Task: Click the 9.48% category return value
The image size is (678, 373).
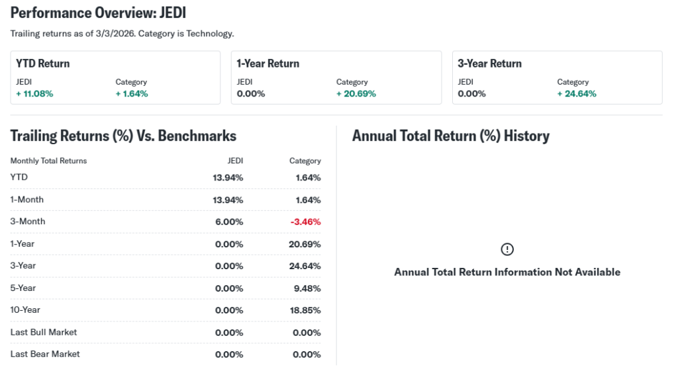Action: click(x=307, y=288)
